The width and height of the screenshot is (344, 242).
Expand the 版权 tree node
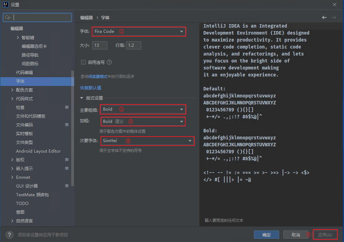click(x=12, y=160)
